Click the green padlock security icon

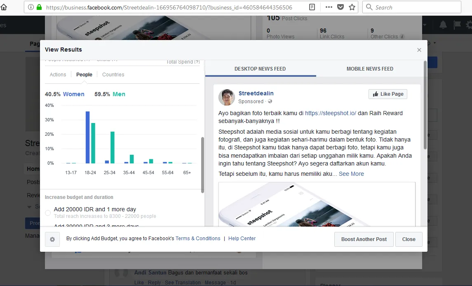pyautogui.click(x=39, y=7)
